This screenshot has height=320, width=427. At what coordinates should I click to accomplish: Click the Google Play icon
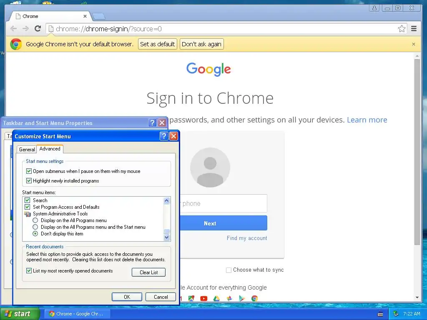(x=242, y=298)
